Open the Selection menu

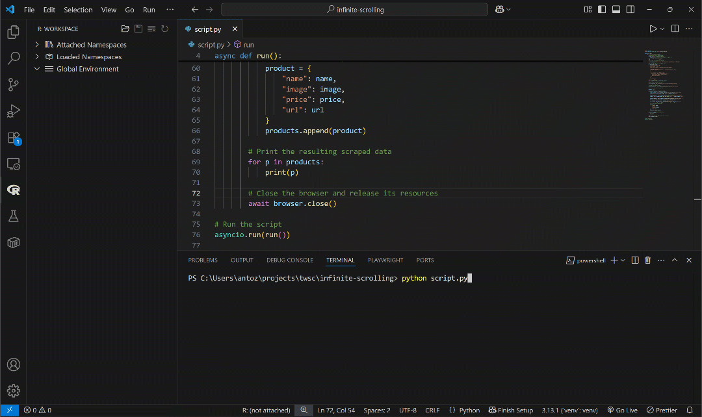coord(78,10)
